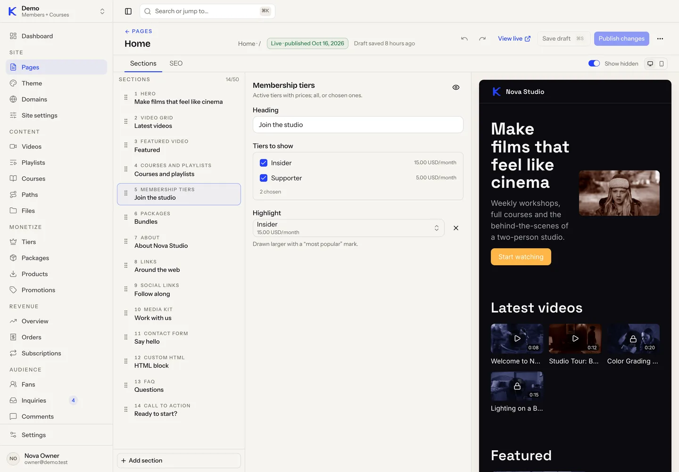
Task: Open the Dashboard in the sidebar
Action: [x=57, y=36]
